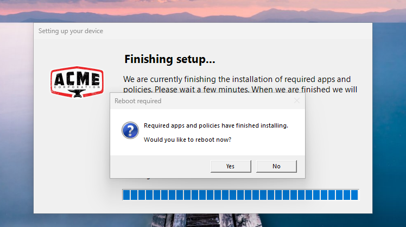Click the blue water right of the setup window

(x=389, y=124)
